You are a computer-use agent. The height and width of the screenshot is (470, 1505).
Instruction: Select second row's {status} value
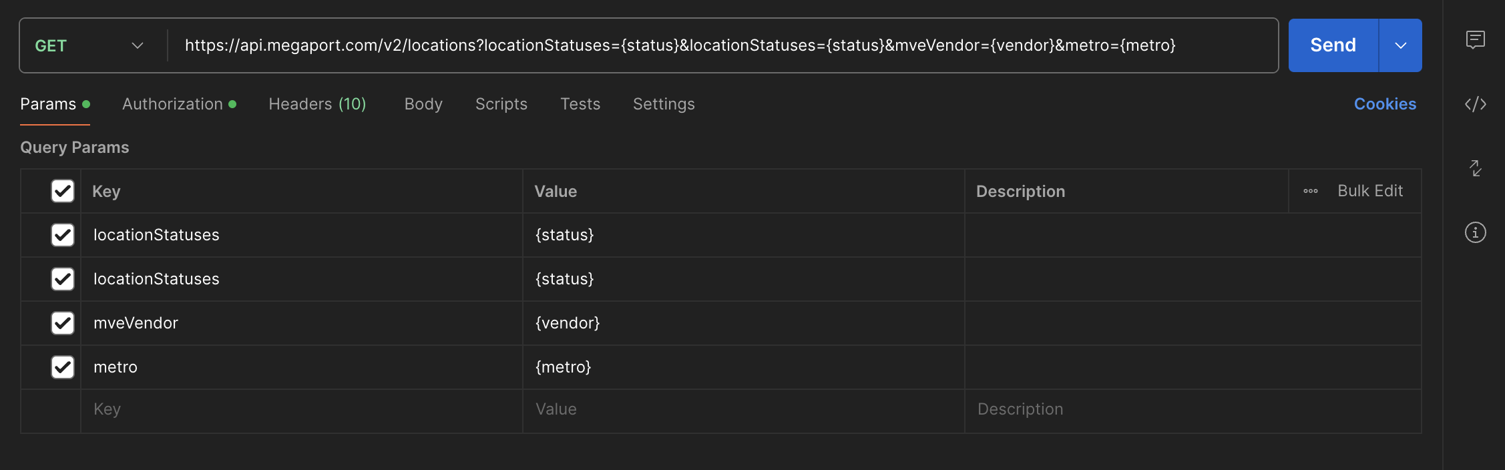point(744,279)
